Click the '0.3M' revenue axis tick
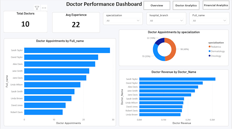232x129 pixels. click(x=212, y=120)
